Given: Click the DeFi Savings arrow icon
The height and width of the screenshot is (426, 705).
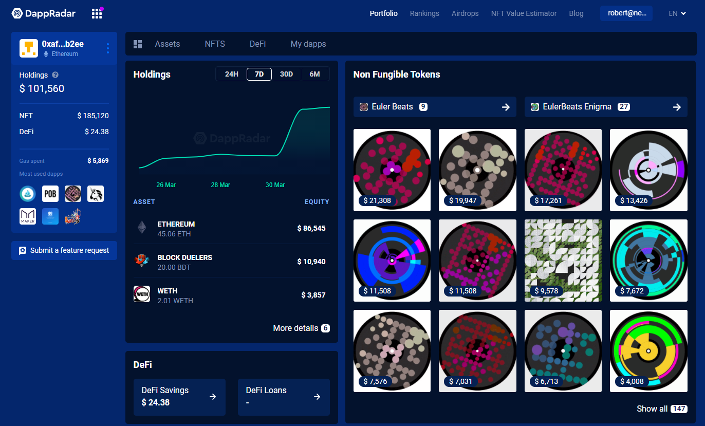Looking at the screenshot, I should pyautogui.click(x=213, y=397).
